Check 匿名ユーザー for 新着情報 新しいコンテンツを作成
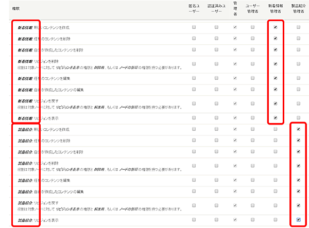309x228 pixels. click(x=194, y=26)
